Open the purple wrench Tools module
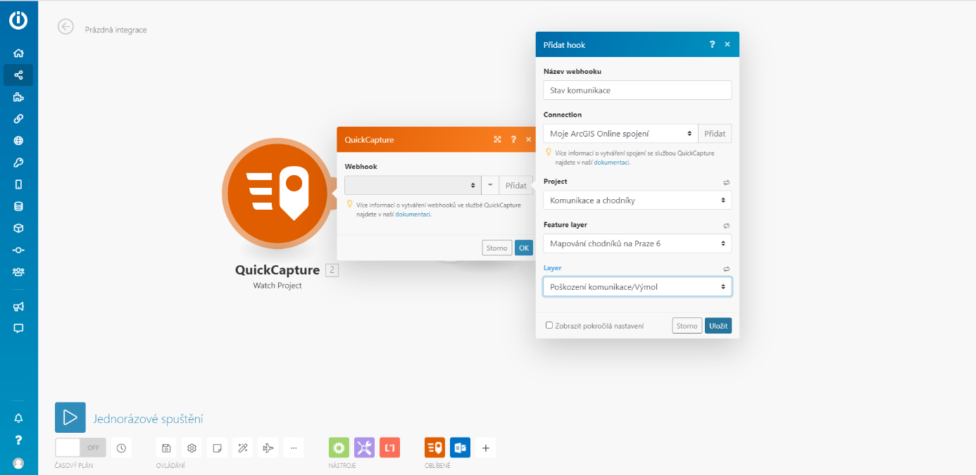This screenshot has height=475, width=976. coord(364,448)
